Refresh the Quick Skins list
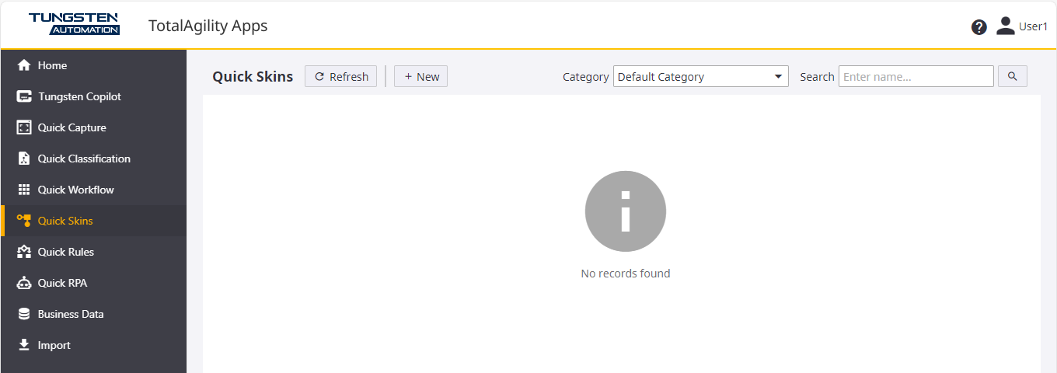Image resolution: width=1057 pixels, height=373 pixels. (x=341, y=76)
